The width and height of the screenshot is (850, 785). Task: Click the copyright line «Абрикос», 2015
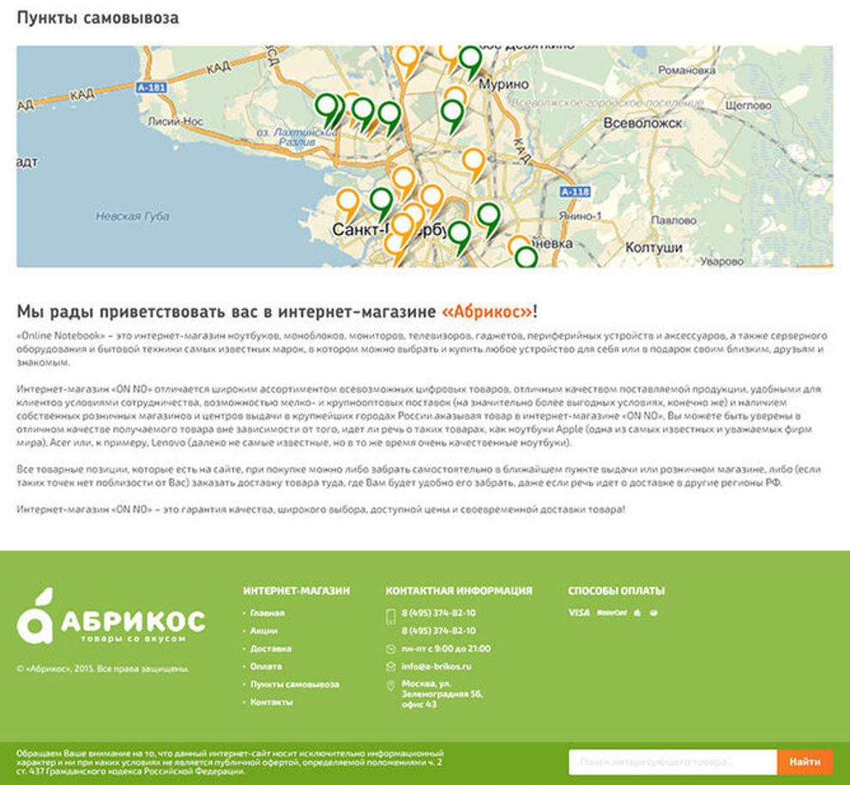(103, 668)
